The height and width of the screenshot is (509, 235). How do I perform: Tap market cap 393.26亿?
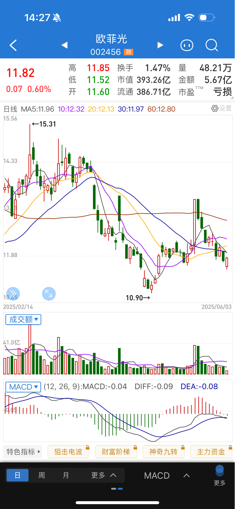[154, 80]
